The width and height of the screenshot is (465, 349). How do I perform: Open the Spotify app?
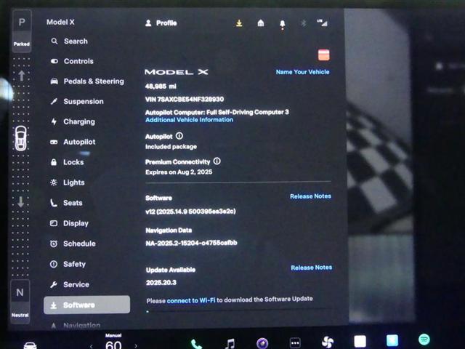424,339
